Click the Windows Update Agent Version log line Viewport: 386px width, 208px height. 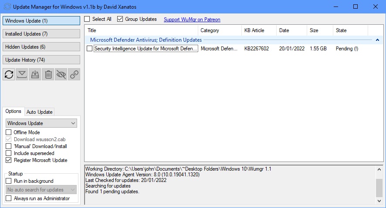(142, 175)
